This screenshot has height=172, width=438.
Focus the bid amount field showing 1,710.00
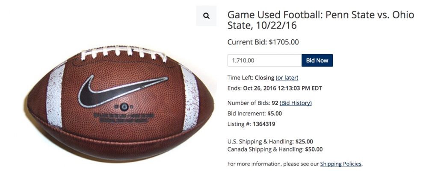pos(264,61)
